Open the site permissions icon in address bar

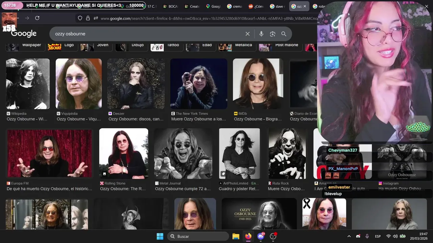pos(96,18)
